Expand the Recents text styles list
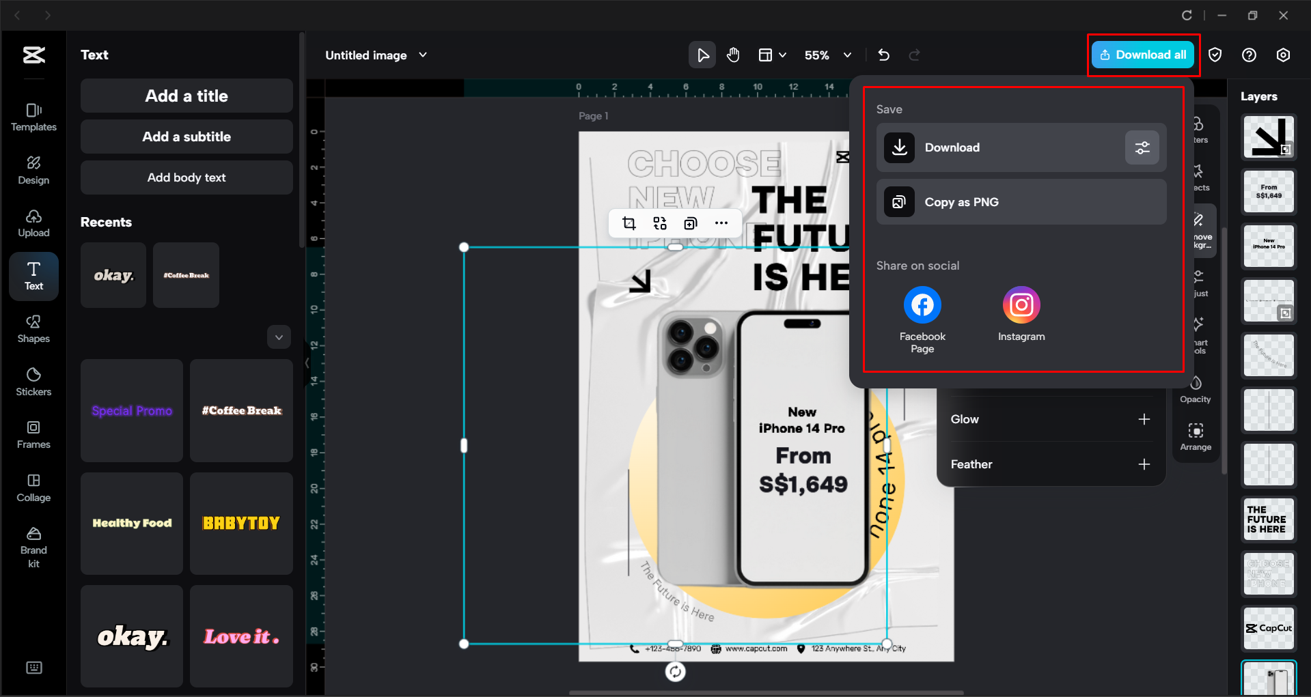The image size is (1311, 697). (279, 337)
